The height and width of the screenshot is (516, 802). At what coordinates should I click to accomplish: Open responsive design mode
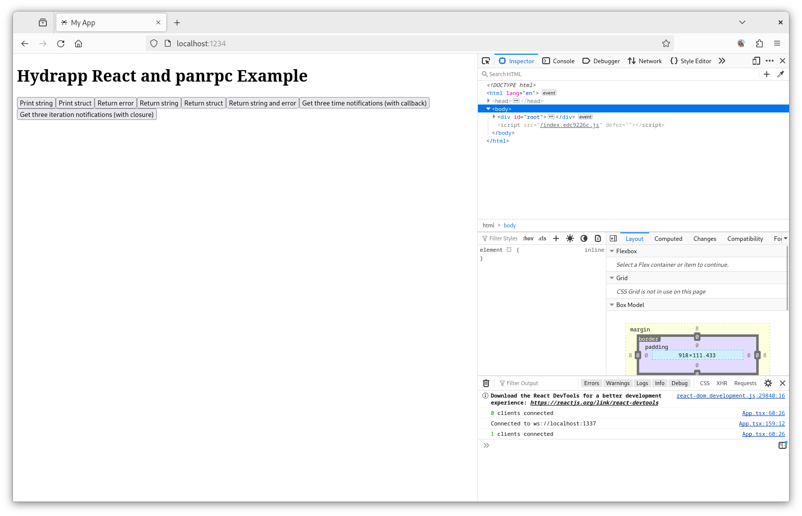click(756, 61)
